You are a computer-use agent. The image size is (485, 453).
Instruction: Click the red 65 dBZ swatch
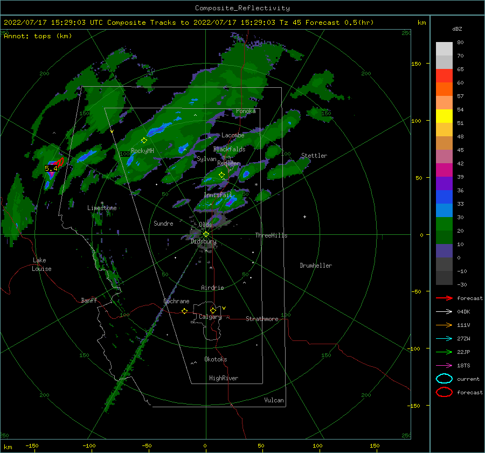tap(444, 76)
